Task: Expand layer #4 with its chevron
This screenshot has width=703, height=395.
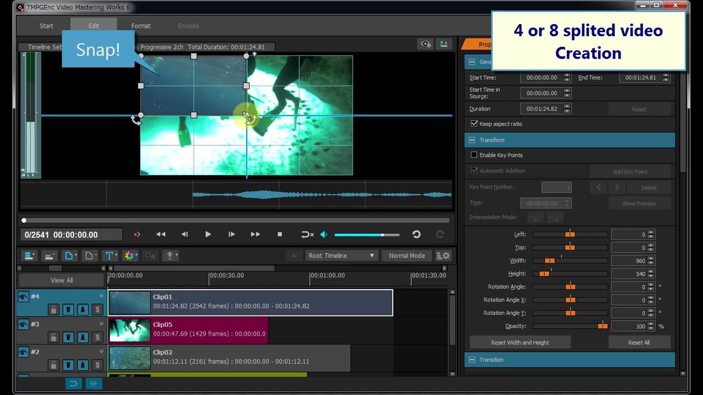Action: [x=102, y=296]
